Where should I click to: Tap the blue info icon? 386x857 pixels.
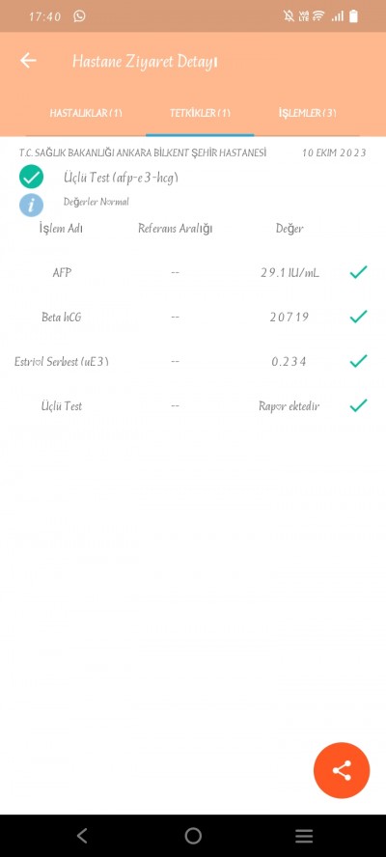[31, 206]
